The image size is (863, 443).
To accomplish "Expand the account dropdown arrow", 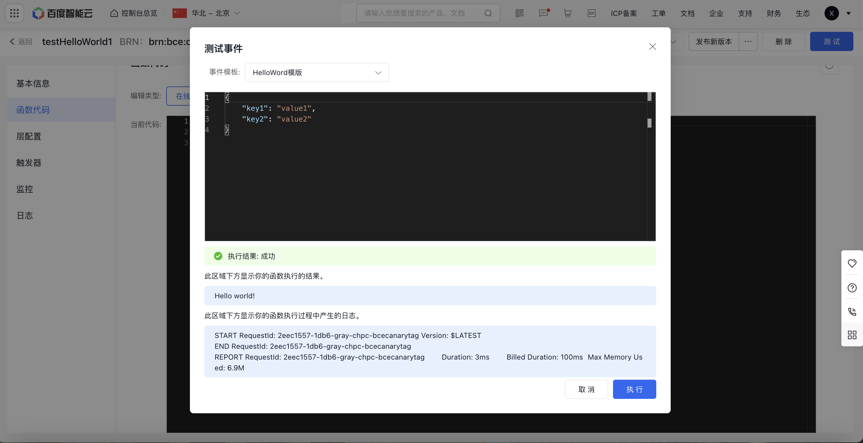I will coord(848,14).
